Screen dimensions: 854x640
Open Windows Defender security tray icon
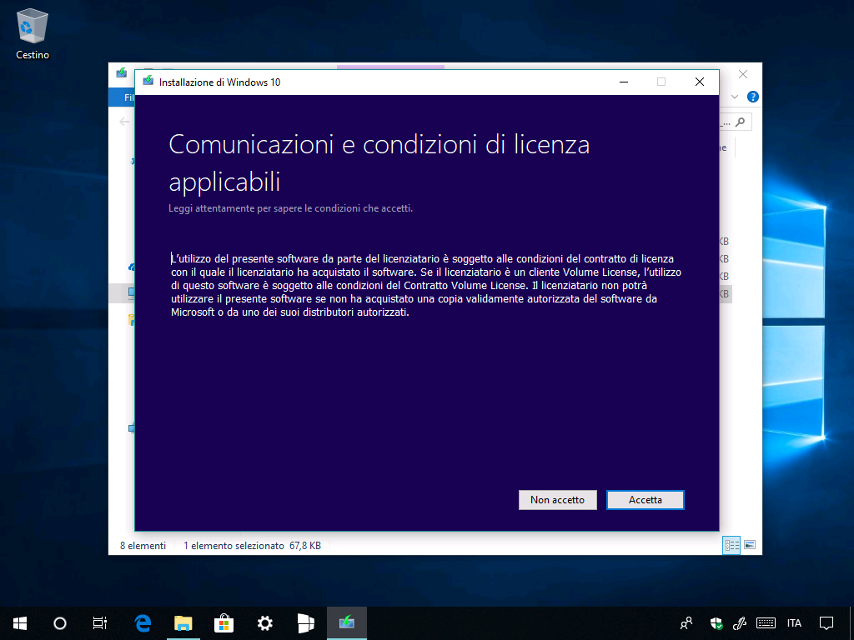(716, 623)
